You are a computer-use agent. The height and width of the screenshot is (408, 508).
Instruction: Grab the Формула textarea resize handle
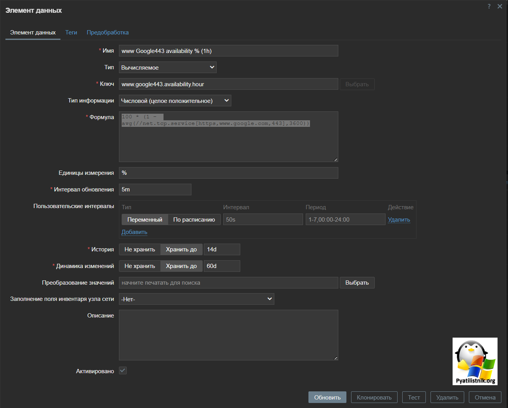coord(336,160)
